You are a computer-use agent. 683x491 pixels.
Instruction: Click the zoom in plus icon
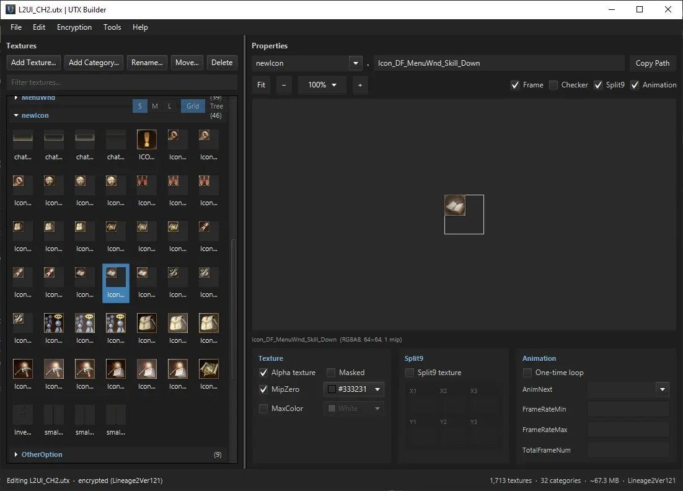click(360, 85)
